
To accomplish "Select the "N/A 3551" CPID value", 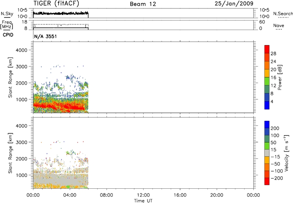I will tap(45, 36).
